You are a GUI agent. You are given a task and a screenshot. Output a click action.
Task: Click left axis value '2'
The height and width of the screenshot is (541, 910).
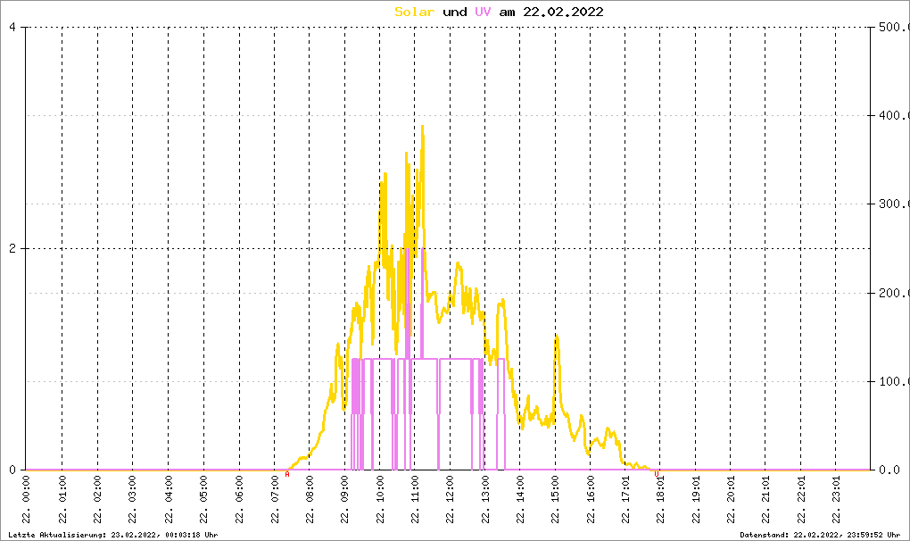[x=12, y=248]
